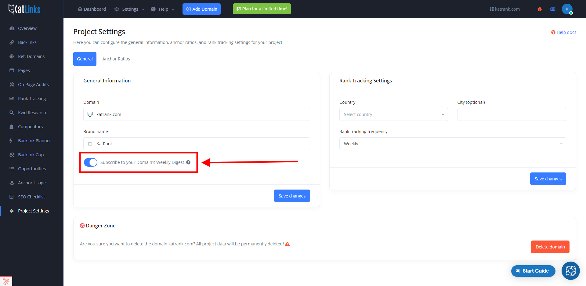Click the Opportunities list icon
This screenshot has height=286, width=586.
12,169
